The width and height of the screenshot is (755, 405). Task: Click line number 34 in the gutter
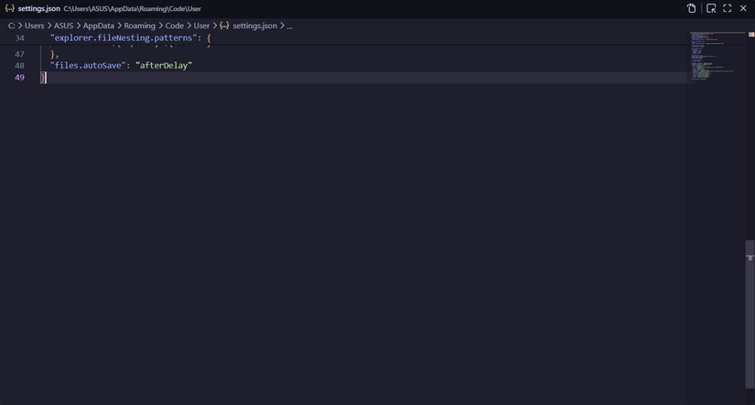click(x=20, y=38)
